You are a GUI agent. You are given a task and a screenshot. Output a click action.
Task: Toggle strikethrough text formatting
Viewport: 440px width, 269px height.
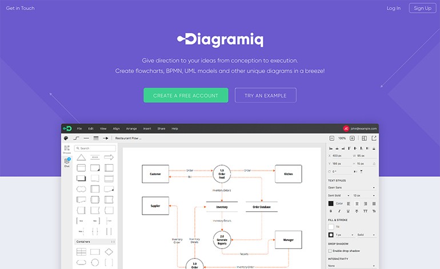[x=357, y=211]
